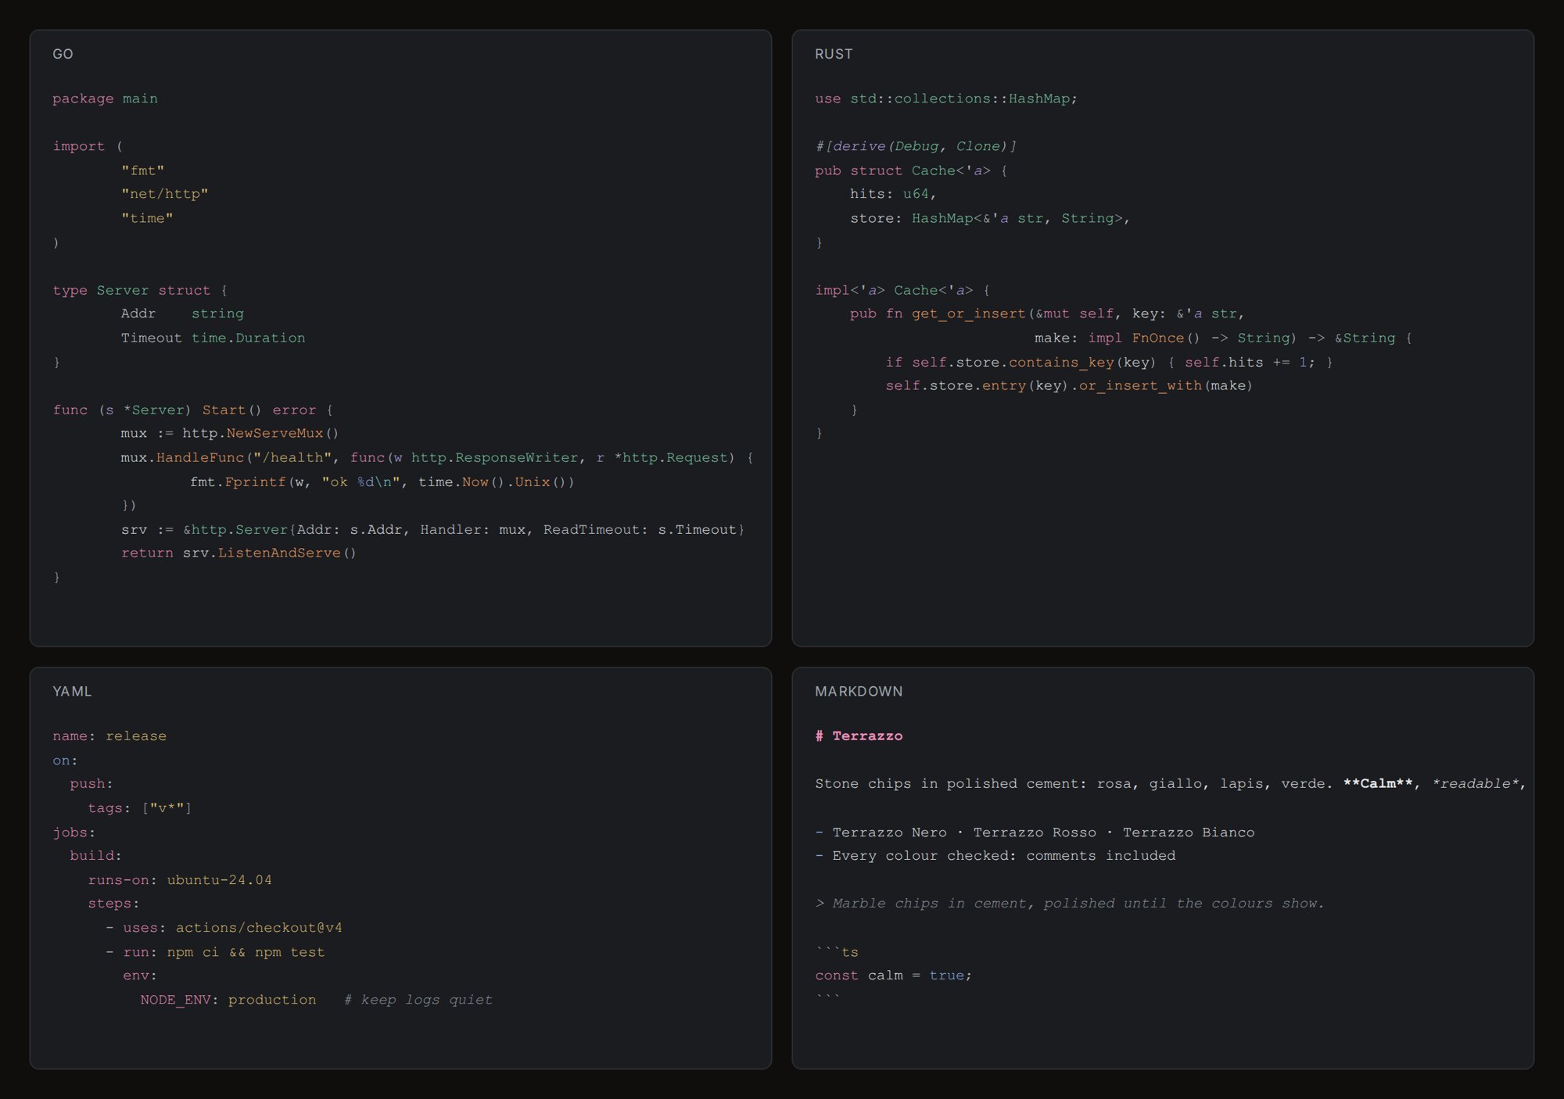Viewport: 1564px width, 1099px height.
Task: Click the RUST panel heading
Action: [x=834, y=54]
